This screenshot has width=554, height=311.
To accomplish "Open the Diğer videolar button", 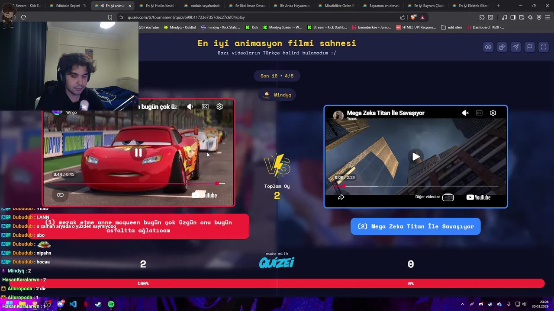I will tap(435, 197).
